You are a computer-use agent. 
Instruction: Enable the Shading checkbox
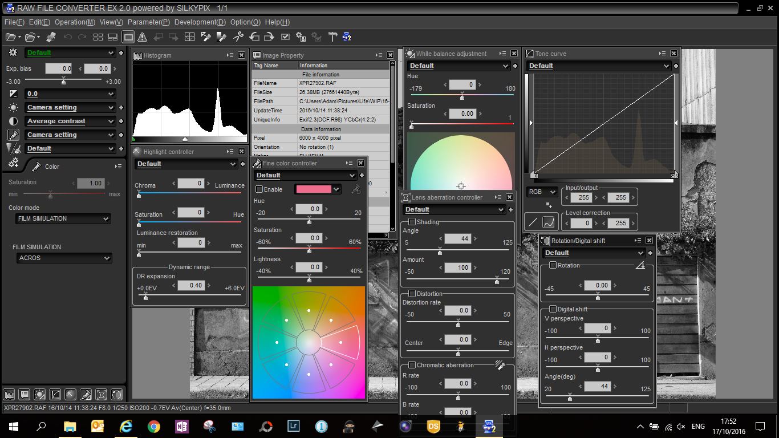(412, 222)
